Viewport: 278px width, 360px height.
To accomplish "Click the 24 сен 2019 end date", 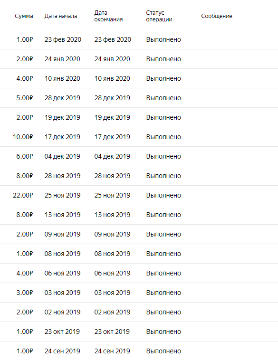I will [112, 351].
